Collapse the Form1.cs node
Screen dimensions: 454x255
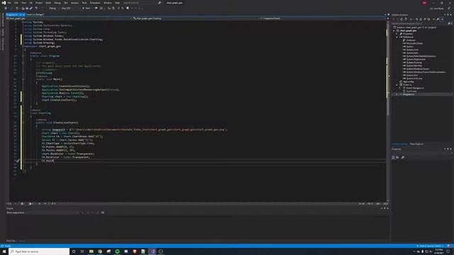tap(397, 85)
